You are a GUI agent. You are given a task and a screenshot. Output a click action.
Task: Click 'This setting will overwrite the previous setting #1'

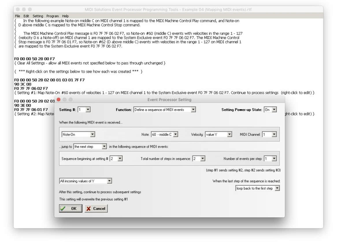coord(94,199)
